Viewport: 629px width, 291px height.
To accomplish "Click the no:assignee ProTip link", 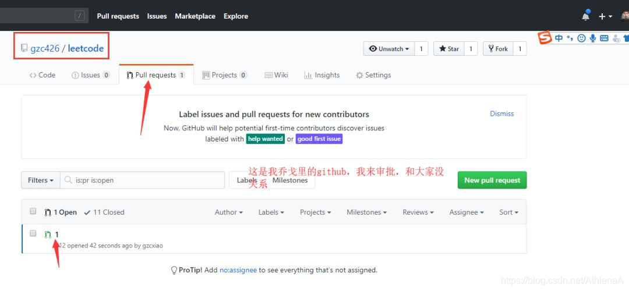I will 238,270.
